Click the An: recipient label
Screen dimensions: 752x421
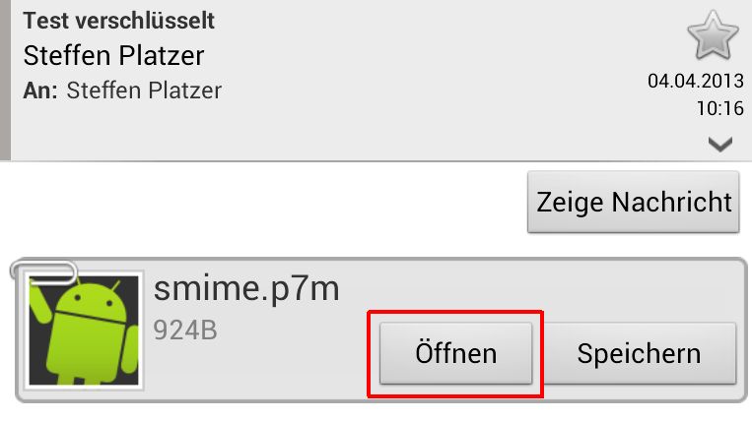coord(40,91)
